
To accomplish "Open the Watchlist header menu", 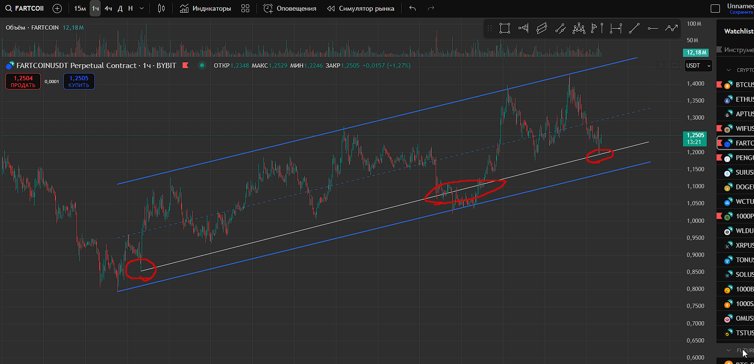I will tap(738, 31).
